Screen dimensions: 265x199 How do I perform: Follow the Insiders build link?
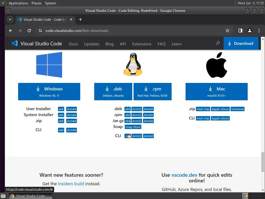tap(71, 184)
